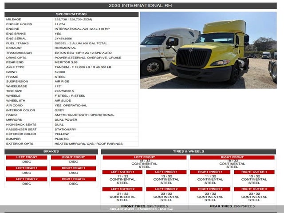Click the engine hours value 11,074
This screenshot has height=213, width=284.
pos(59,24)
